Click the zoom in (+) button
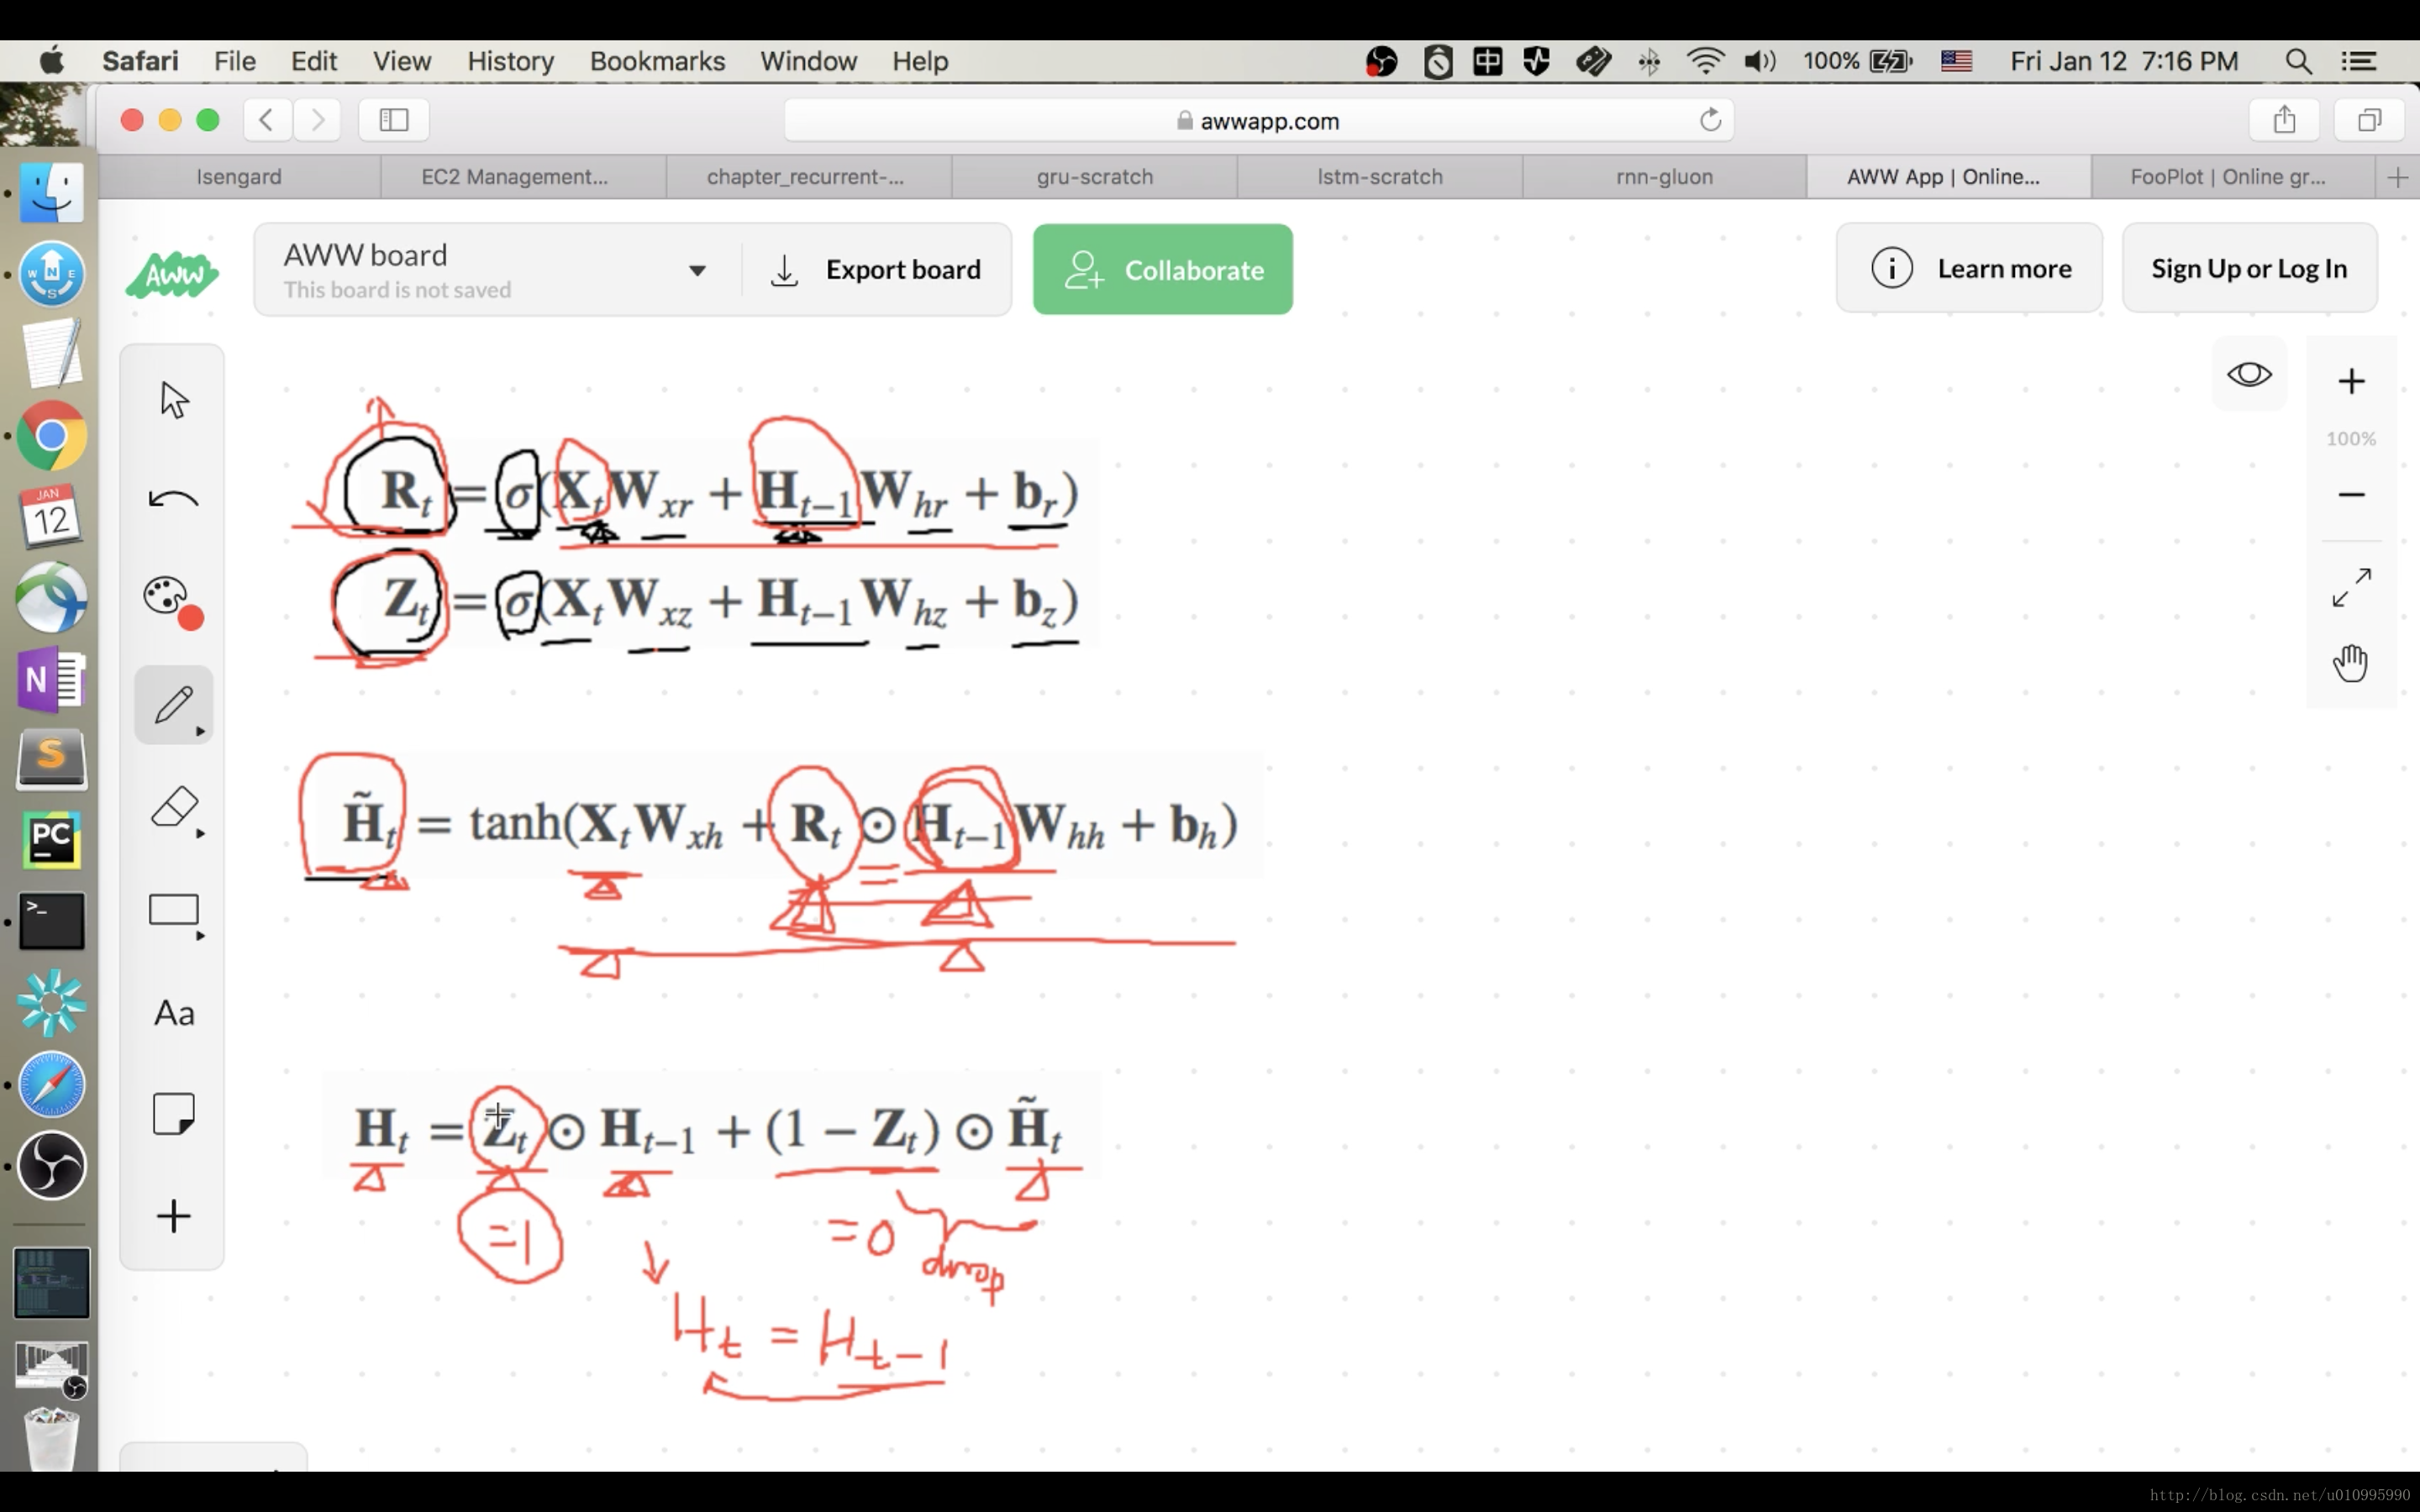Viewport: 2420px width, 1512px height. [x=2352, y=380]
